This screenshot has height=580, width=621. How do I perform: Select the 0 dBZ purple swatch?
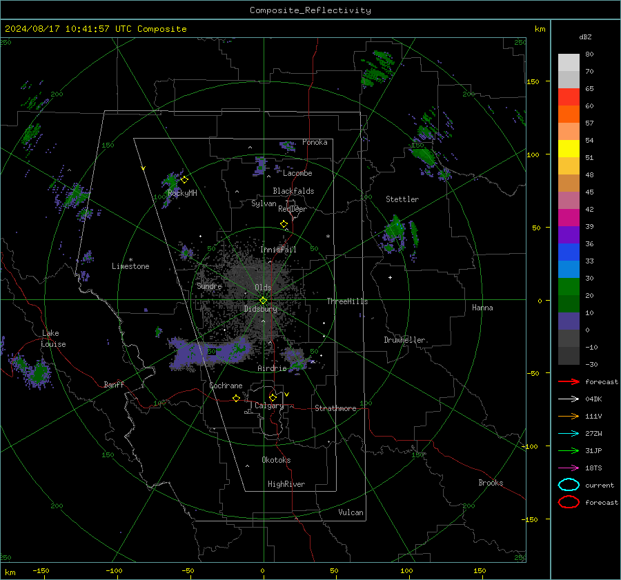tap(569, 321)
